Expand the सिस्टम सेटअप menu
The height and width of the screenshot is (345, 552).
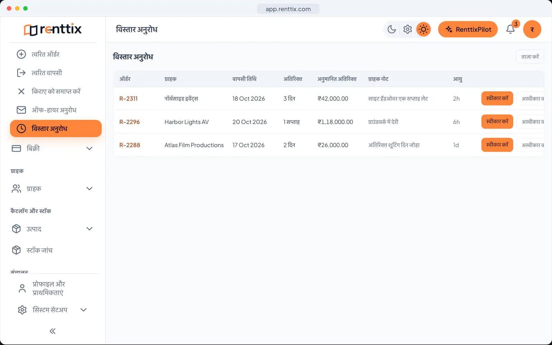click(x=52, y=310)
